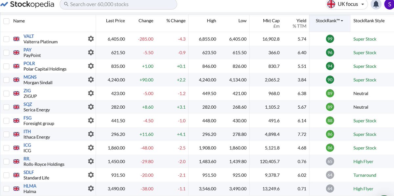394x196 pixels.
Task: Tick the checkbox for SQZ row
Action: point(6,107)
